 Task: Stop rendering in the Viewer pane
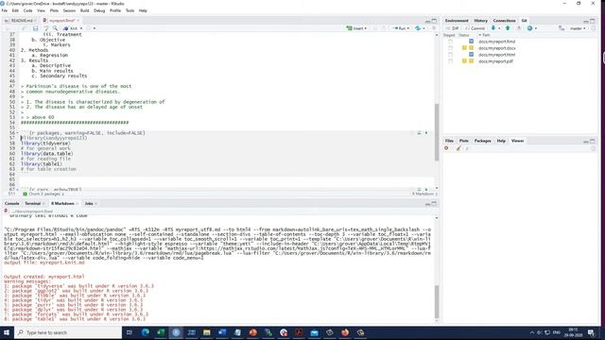point(446,148)
